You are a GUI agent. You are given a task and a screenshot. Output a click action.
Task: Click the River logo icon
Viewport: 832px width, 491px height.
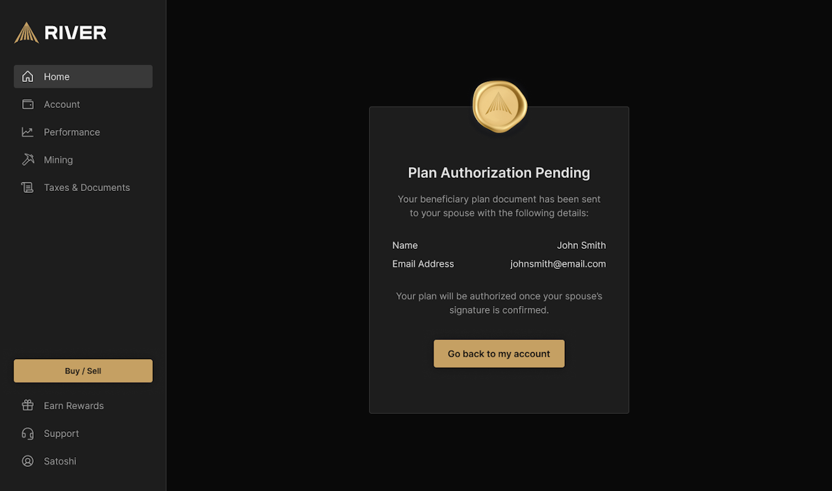click(27, 32)
